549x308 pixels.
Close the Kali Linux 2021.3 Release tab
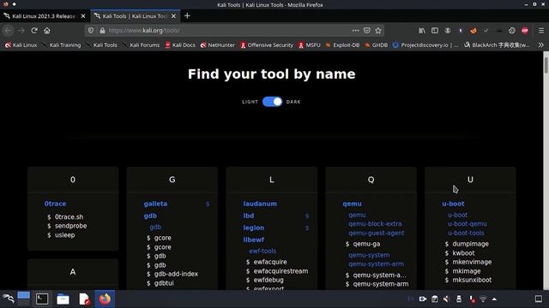(83, 16)
